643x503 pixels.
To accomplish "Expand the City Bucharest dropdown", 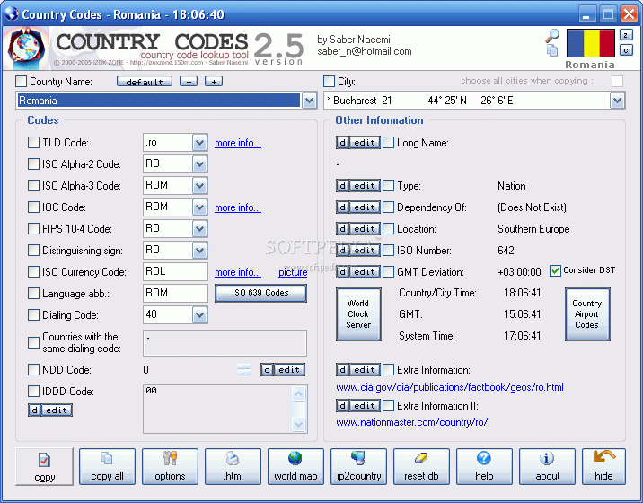I will point(617,101).
